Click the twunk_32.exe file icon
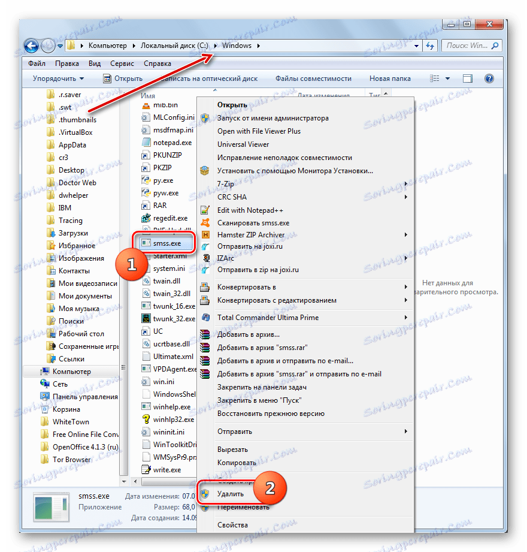 click(x=146, y=319)
